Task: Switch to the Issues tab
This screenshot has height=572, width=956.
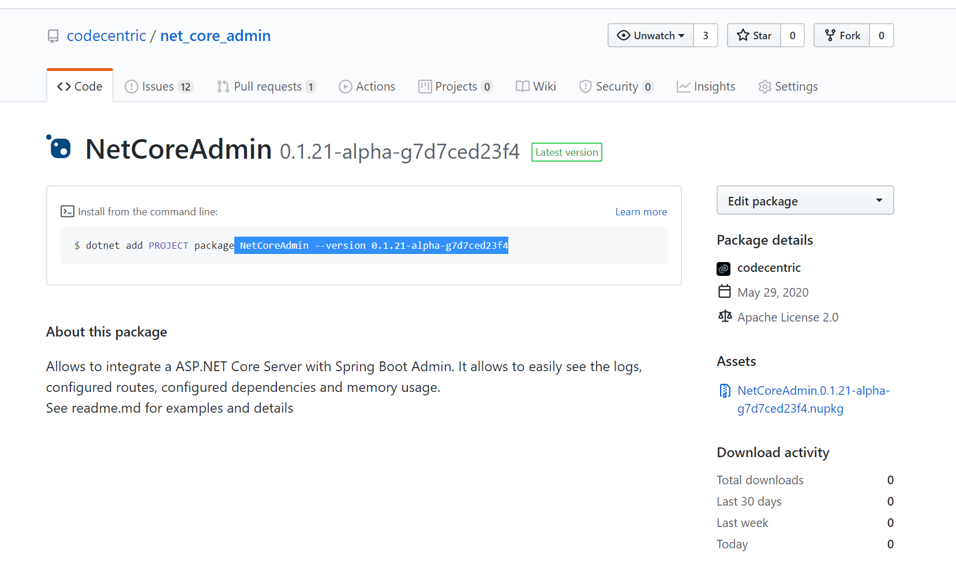Action: pos(158,86)
